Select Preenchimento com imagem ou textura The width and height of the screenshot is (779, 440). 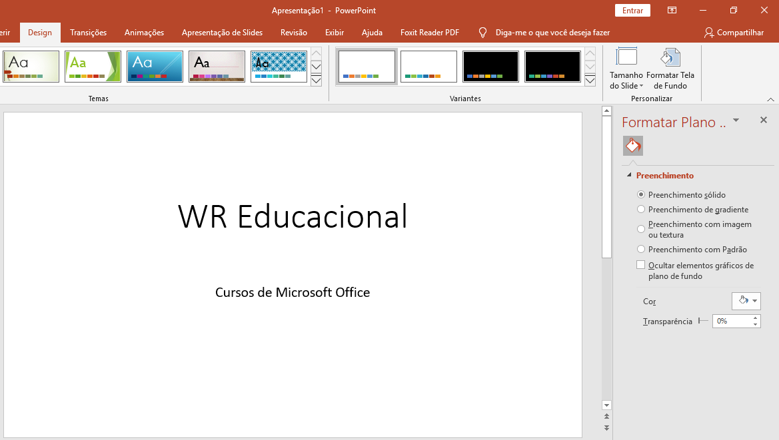(641, 229)
